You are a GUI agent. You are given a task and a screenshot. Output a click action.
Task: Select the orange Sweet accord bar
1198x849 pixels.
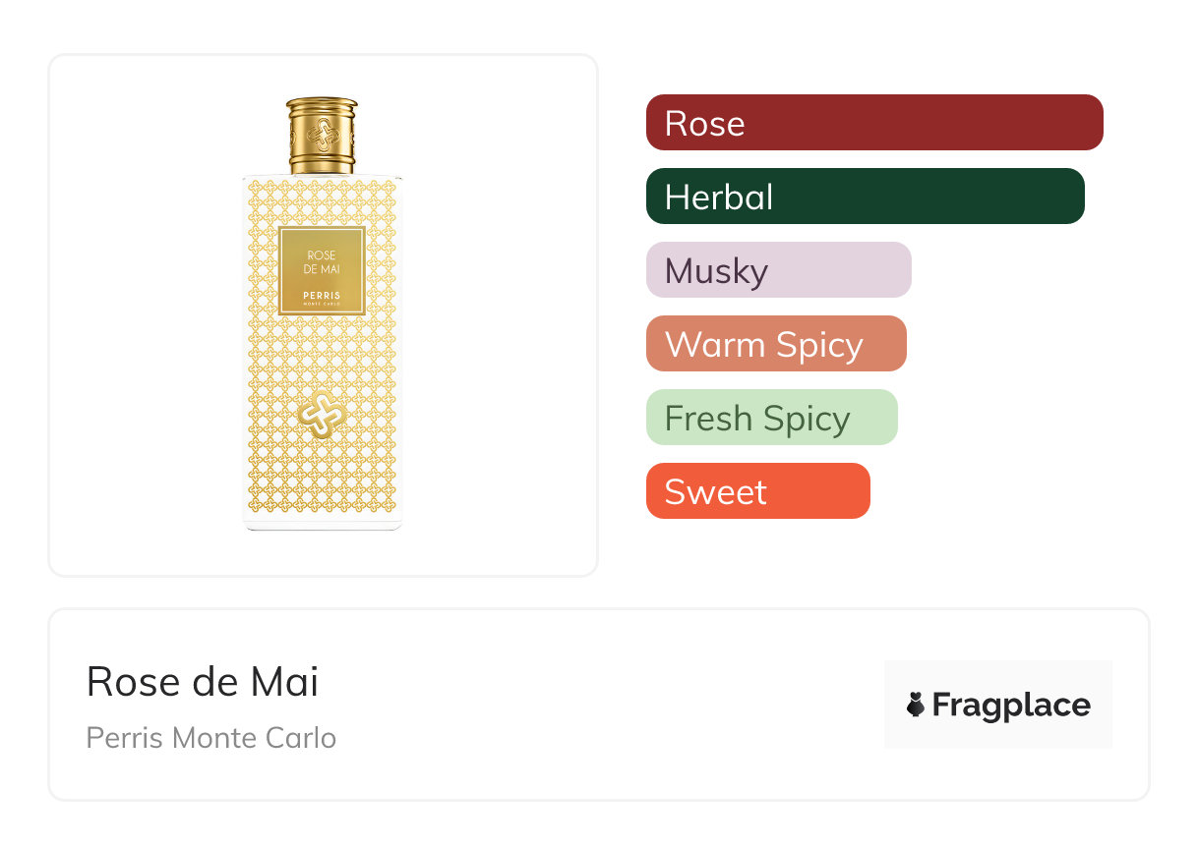click(x=757, y=491)
